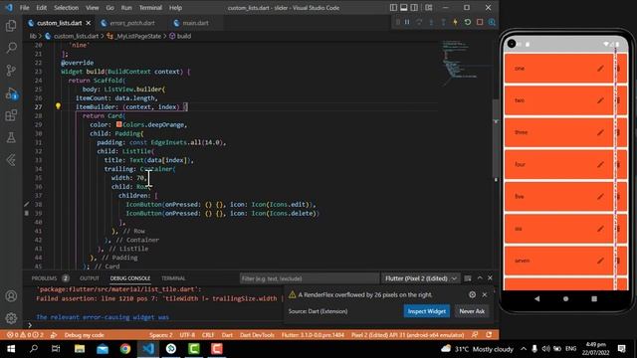Open the Explorer view in activity bar

(11, 26)
